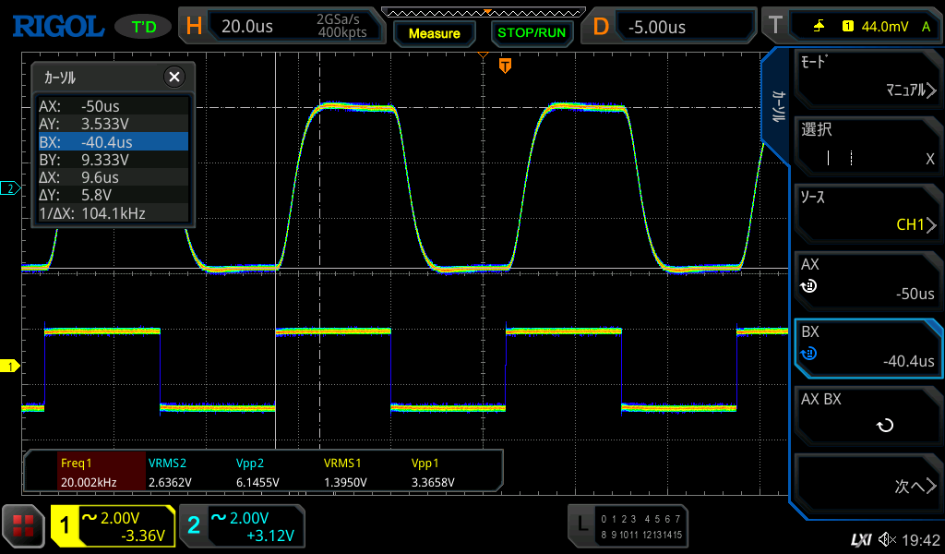Select the BX cursor knob icon
Viewport: 945px width, 554px height.
(808, 353)
